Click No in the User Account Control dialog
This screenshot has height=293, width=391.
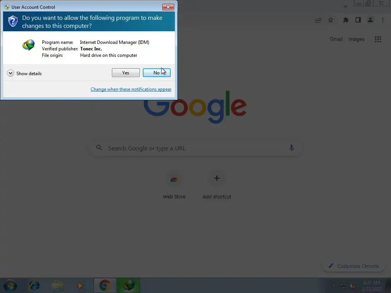tap(157, 73)
